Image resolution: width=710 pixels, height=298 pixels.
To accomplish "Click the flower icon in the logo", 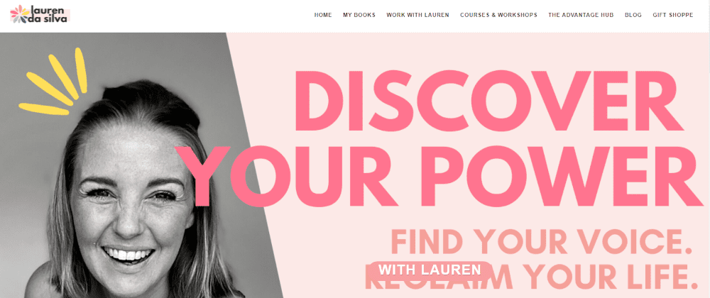I will [x=19, y=14].
